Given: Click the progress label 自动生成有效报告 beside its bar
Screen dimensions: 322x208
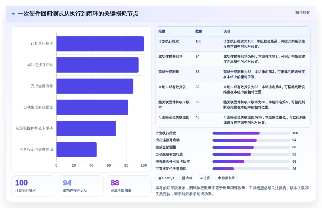Looking at the screenshot, I should [169, 155].
